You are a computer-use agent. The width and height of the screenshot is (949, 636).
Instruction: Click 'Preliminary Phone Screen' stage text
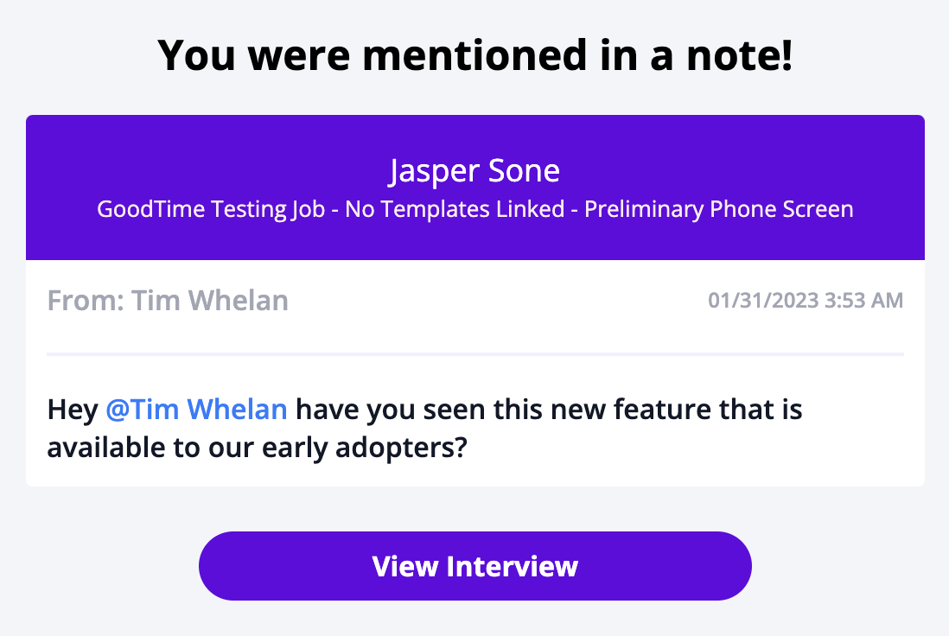tap(719, 209)
